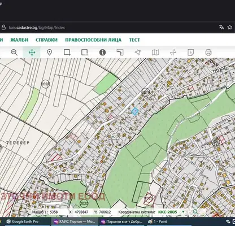Viewport: 235px width, 226px height.
Task: Choose the location pin marker tool
Action: tap(49, 53)
